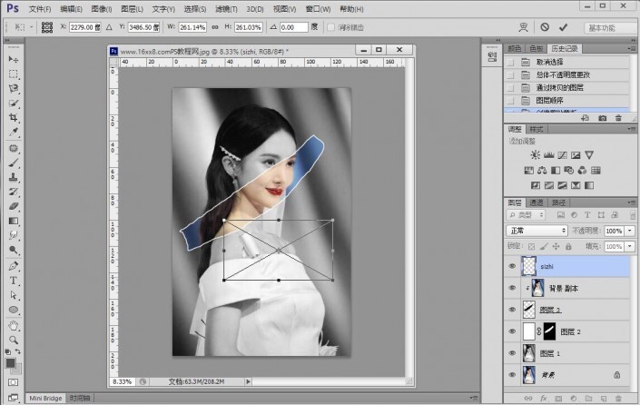
Task: Hide the sizhi layer visibility eye
Action: [x=512, y=268]
